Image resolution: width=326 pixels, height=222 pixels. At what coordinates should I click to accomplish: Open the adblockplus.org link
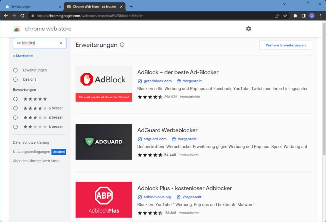157,197
